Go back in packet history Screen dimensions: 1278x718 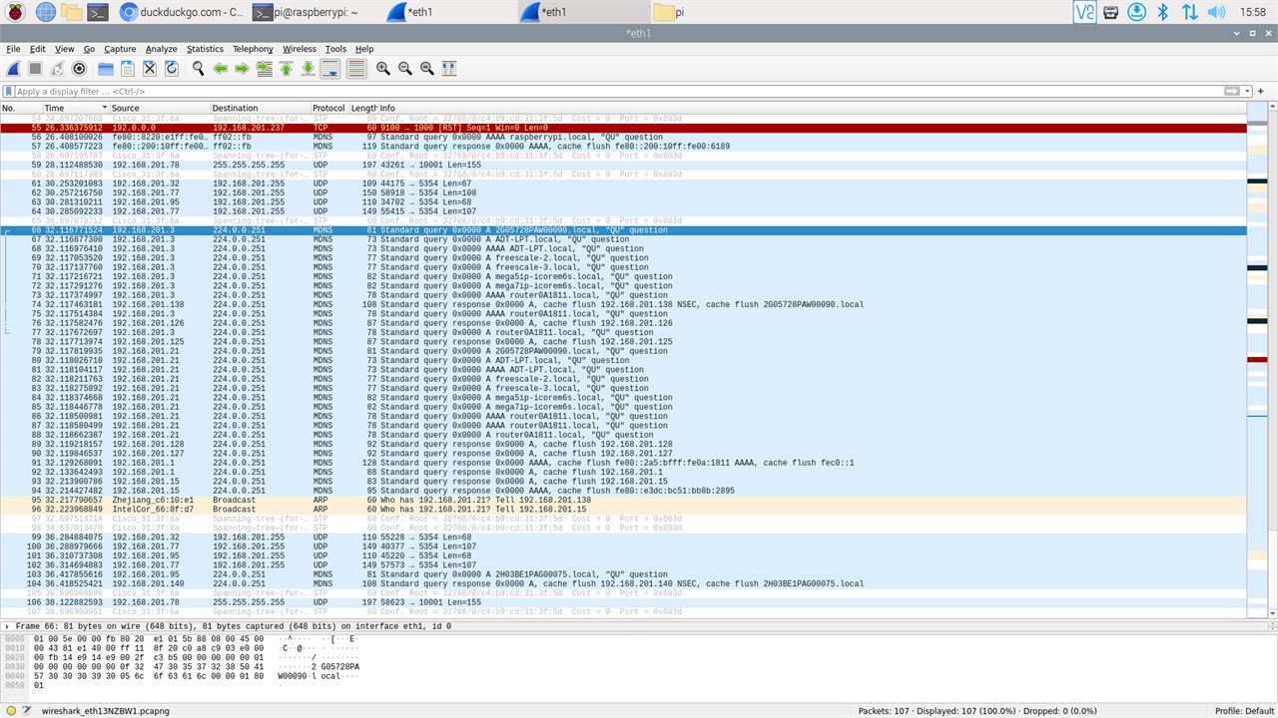tap(220, 69)
